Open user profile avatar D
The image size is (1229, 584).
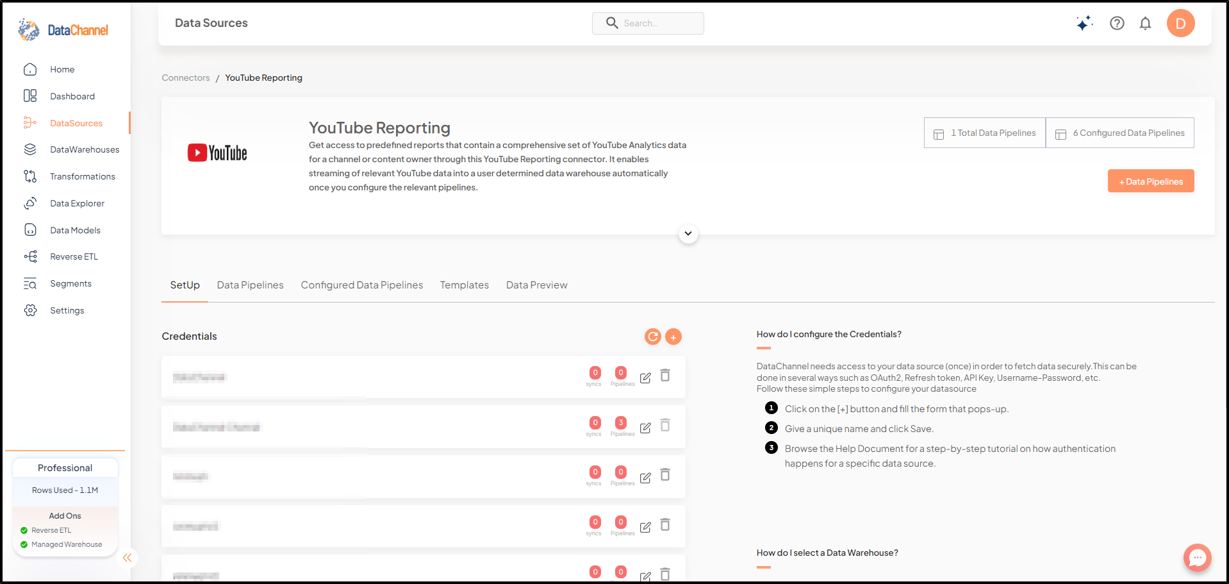1180,23
